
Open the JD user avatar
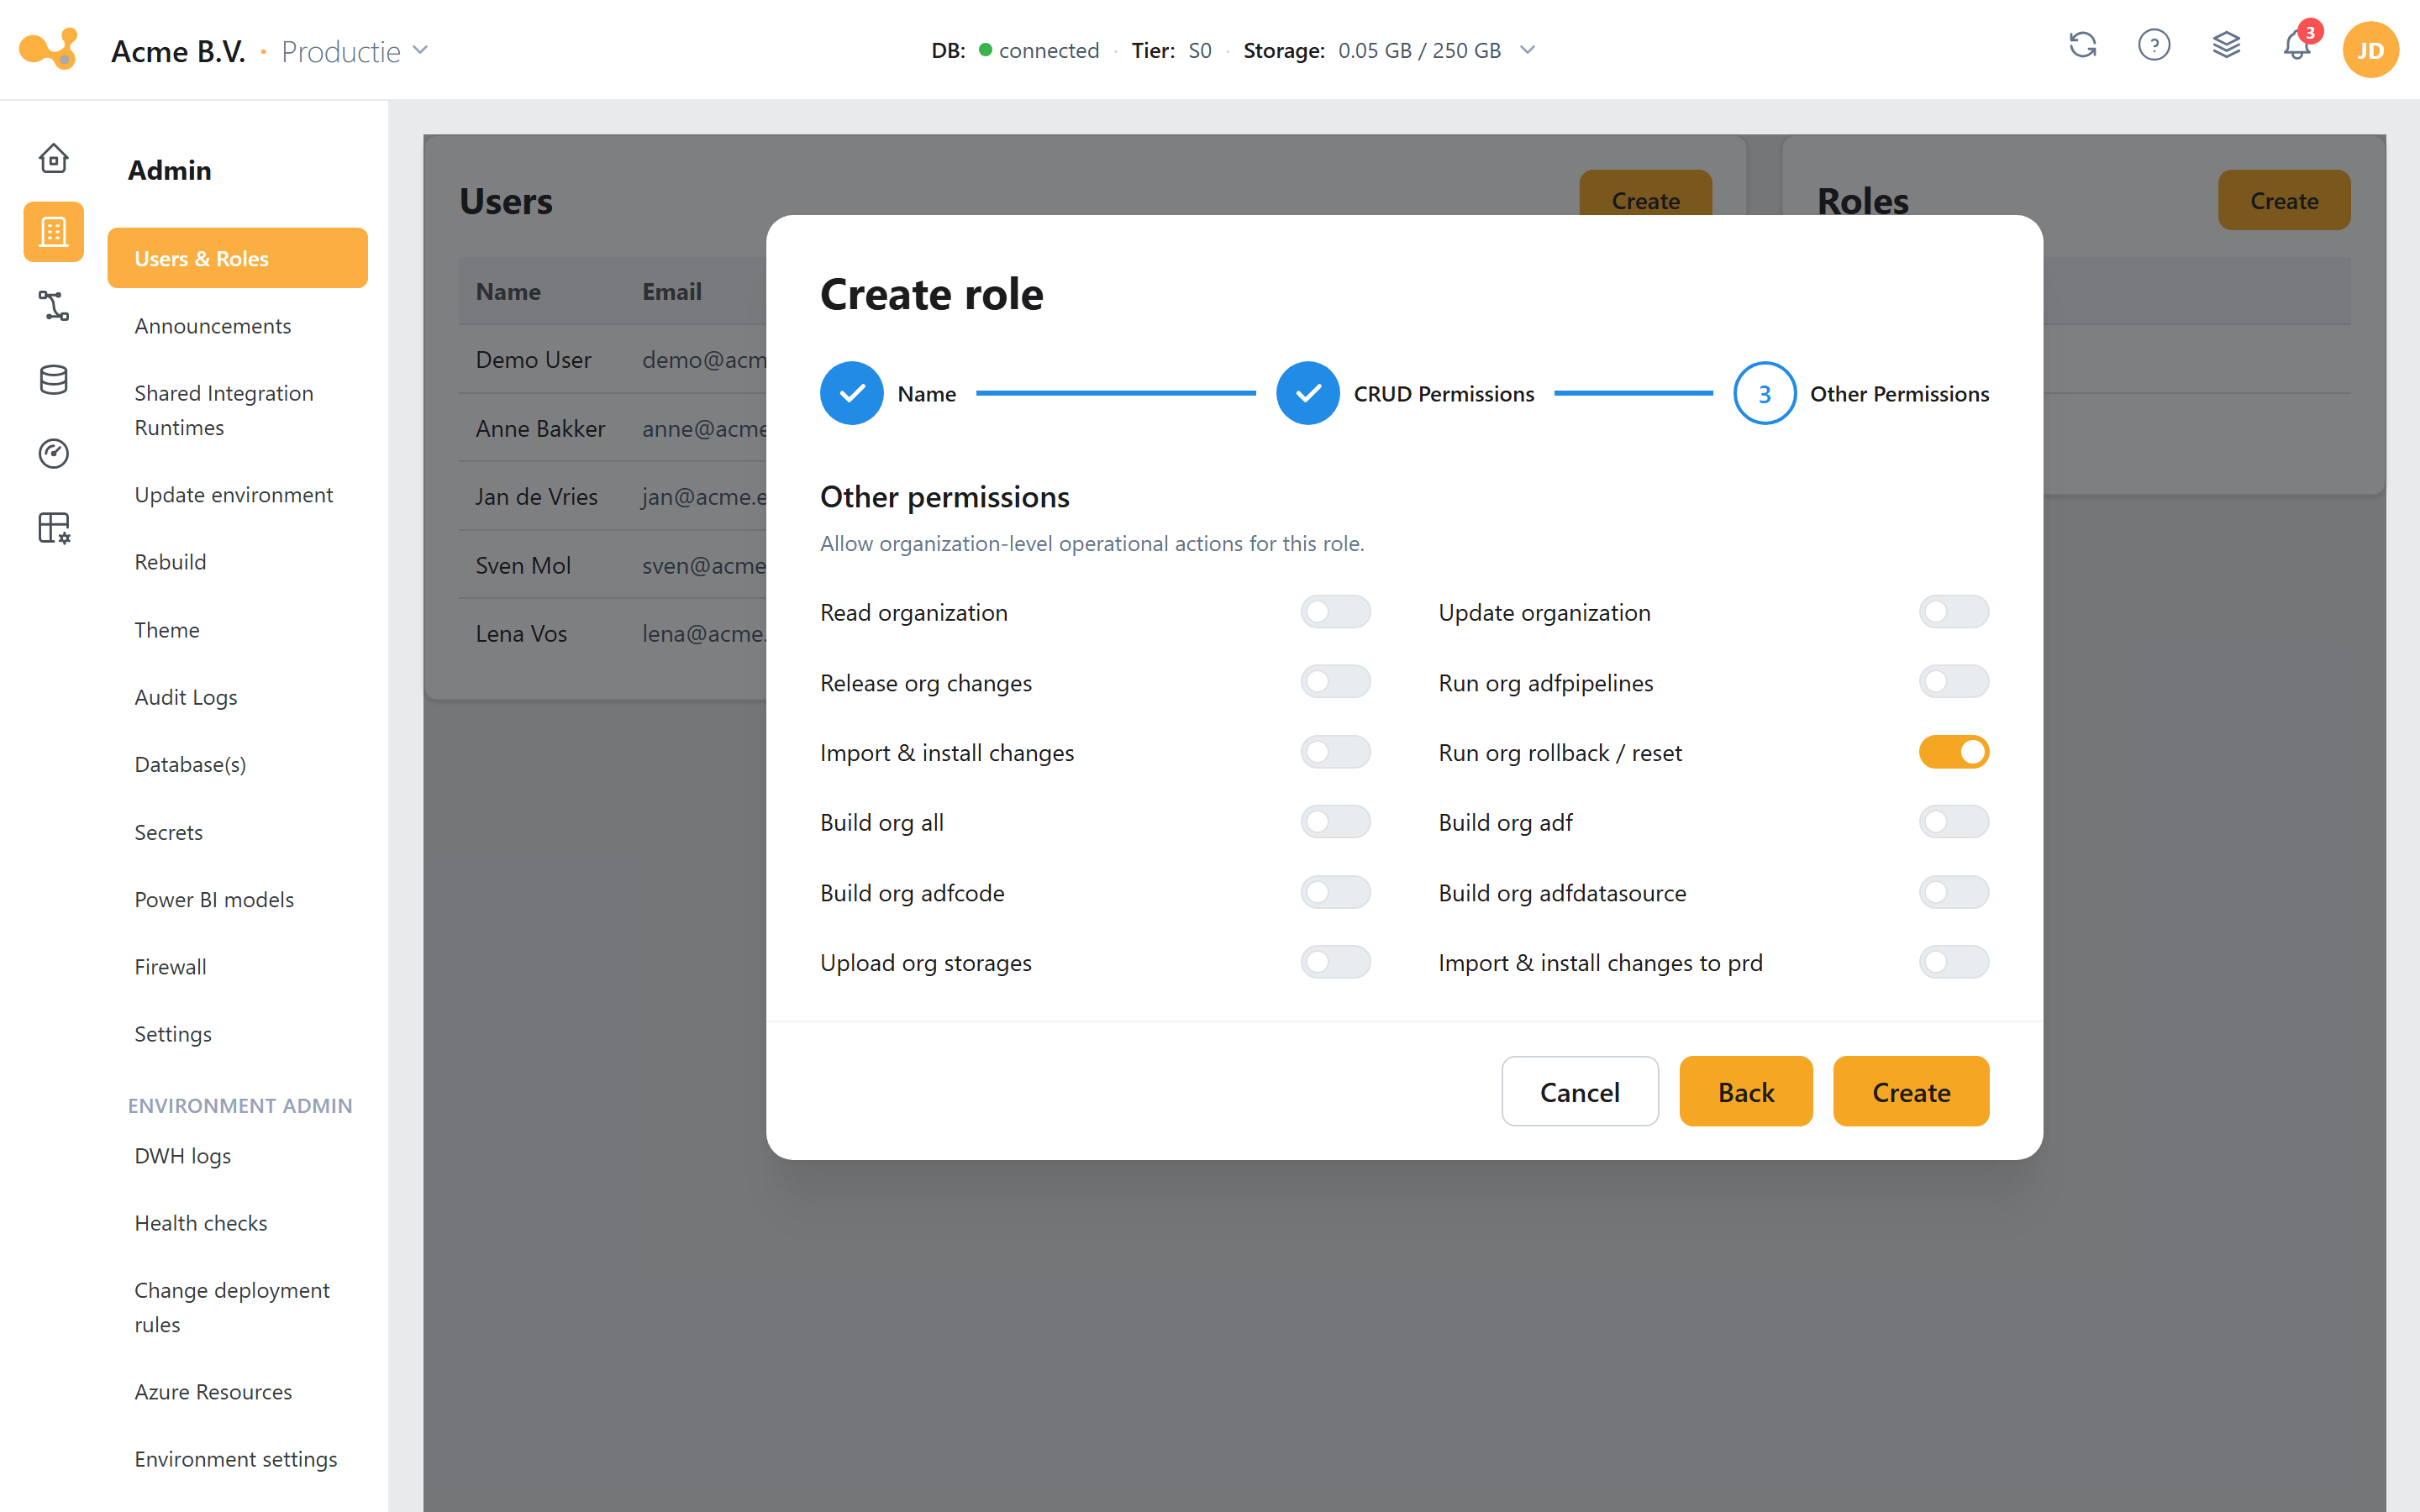pos(2370,50)
